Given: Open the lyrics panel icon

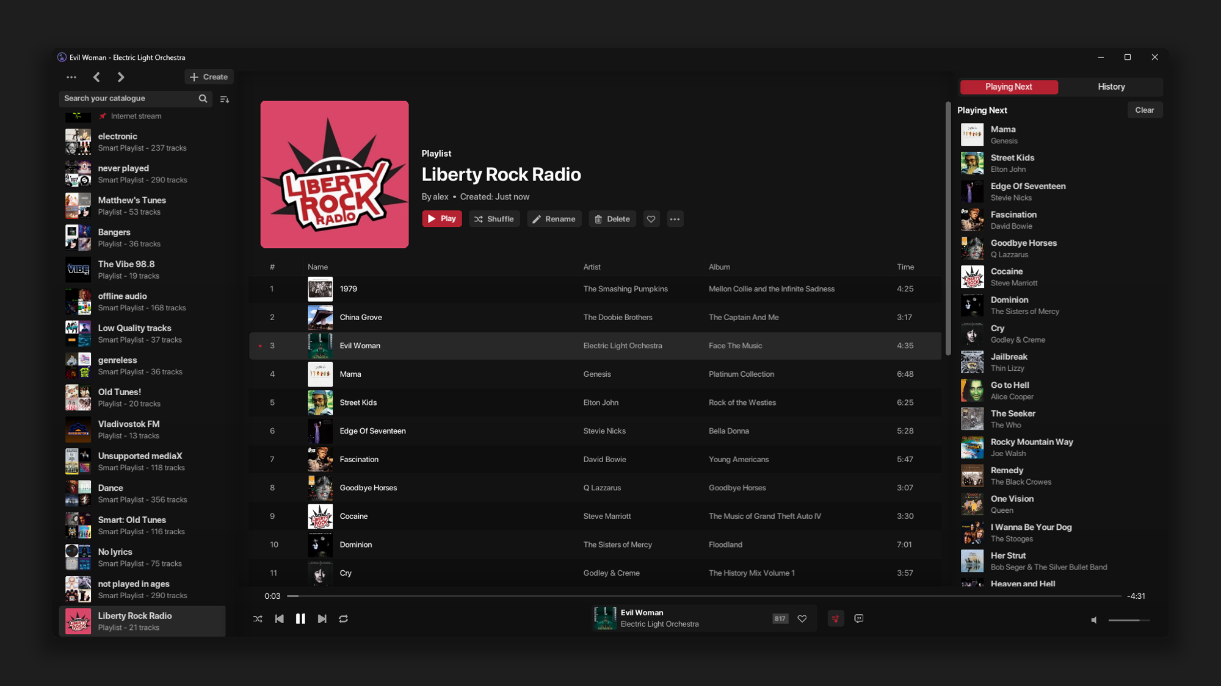Looking at the screenshot, I should point(858,618).
